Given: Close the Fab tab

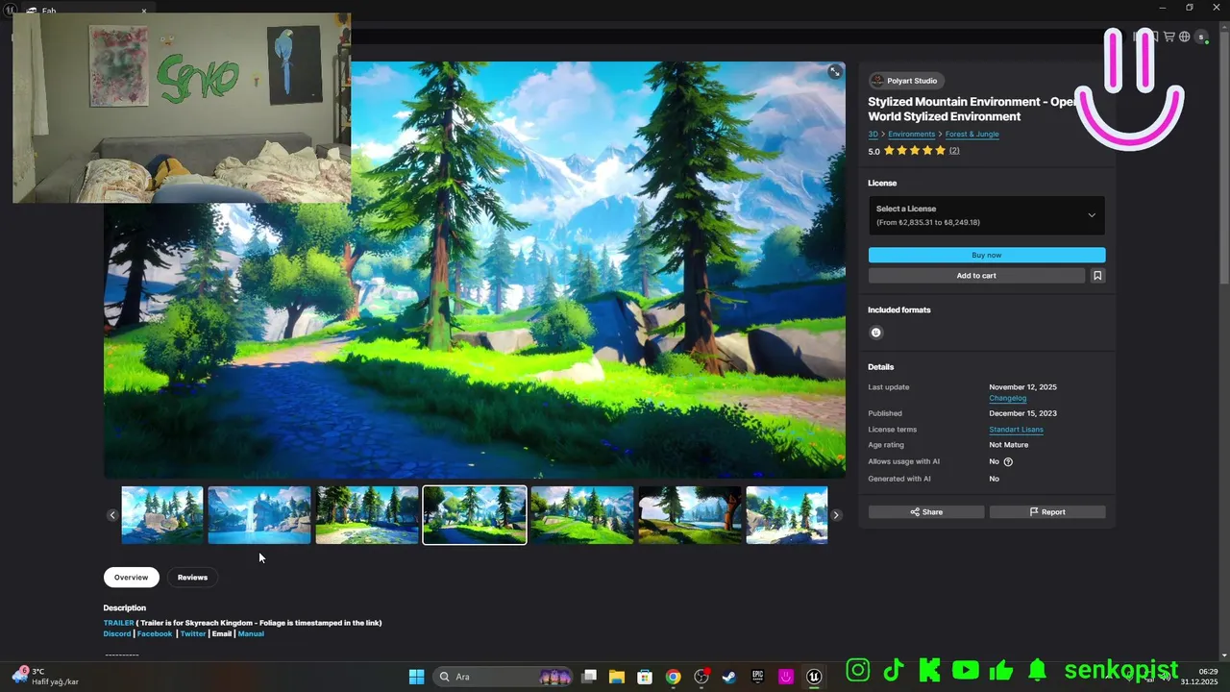Looking at the screenshot, I should click(x=144, y=12).
